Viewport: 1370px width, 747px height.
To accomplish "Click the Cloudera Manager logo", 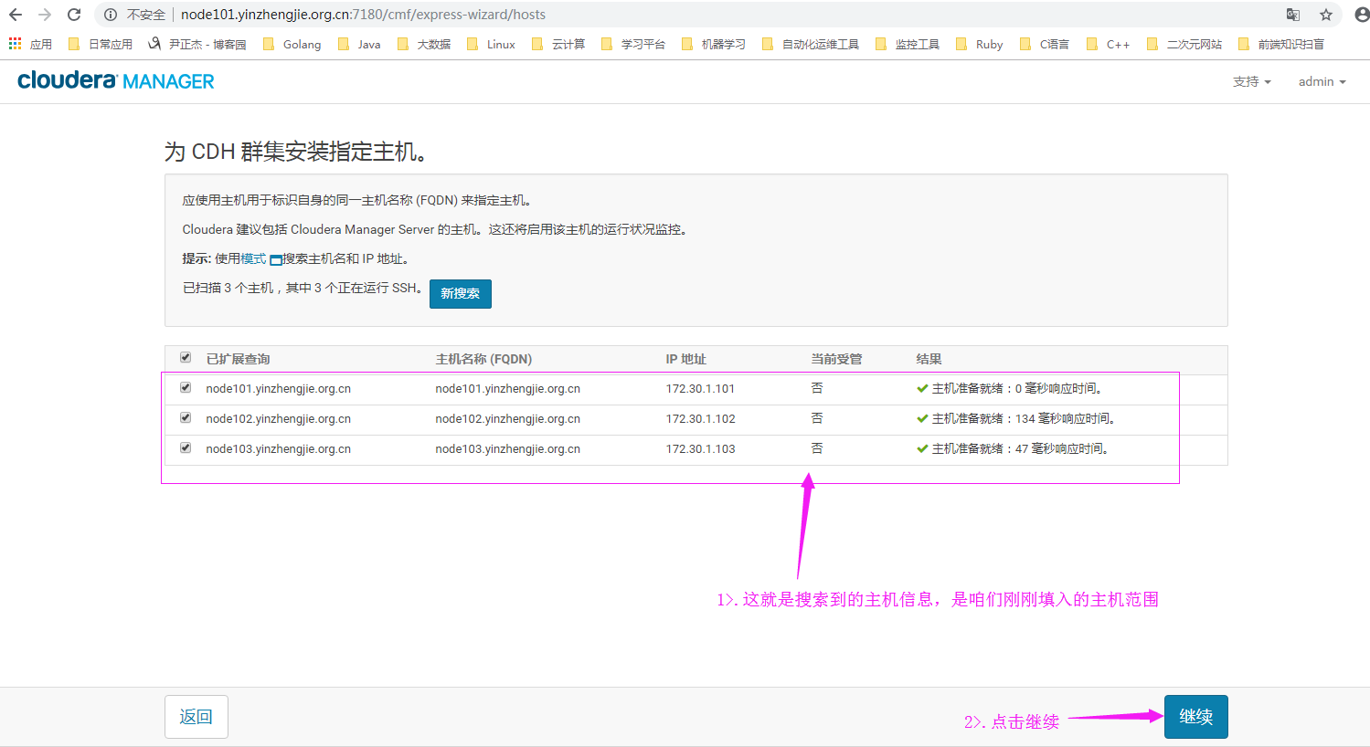I will click(116, 81).
